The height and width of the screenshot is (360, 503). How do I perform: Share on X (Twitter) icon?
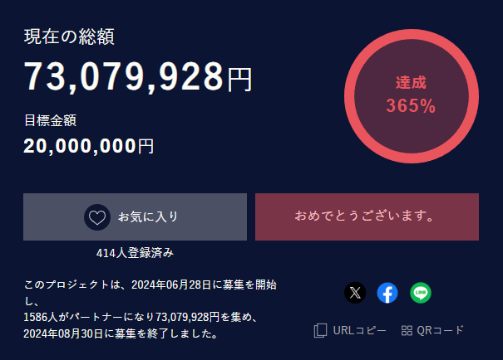[355, 293]
